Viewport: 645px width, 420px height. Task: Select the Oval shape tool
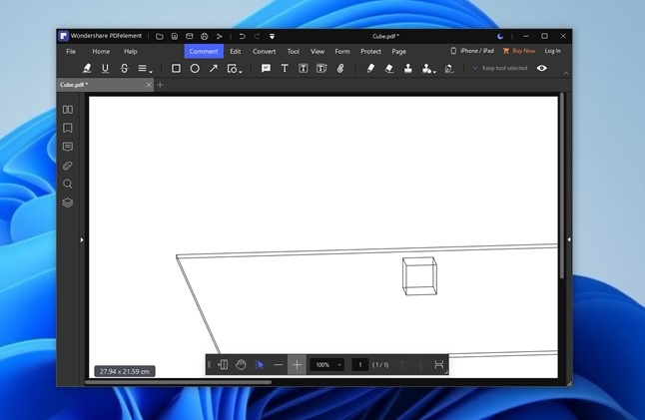(195, 68)
